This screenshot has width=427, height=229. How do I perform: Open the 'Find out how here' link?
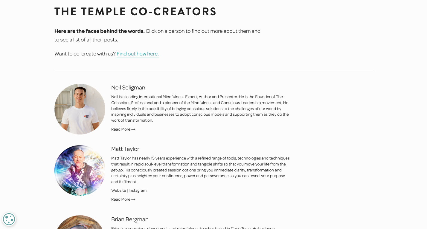[x=138, y=54]
